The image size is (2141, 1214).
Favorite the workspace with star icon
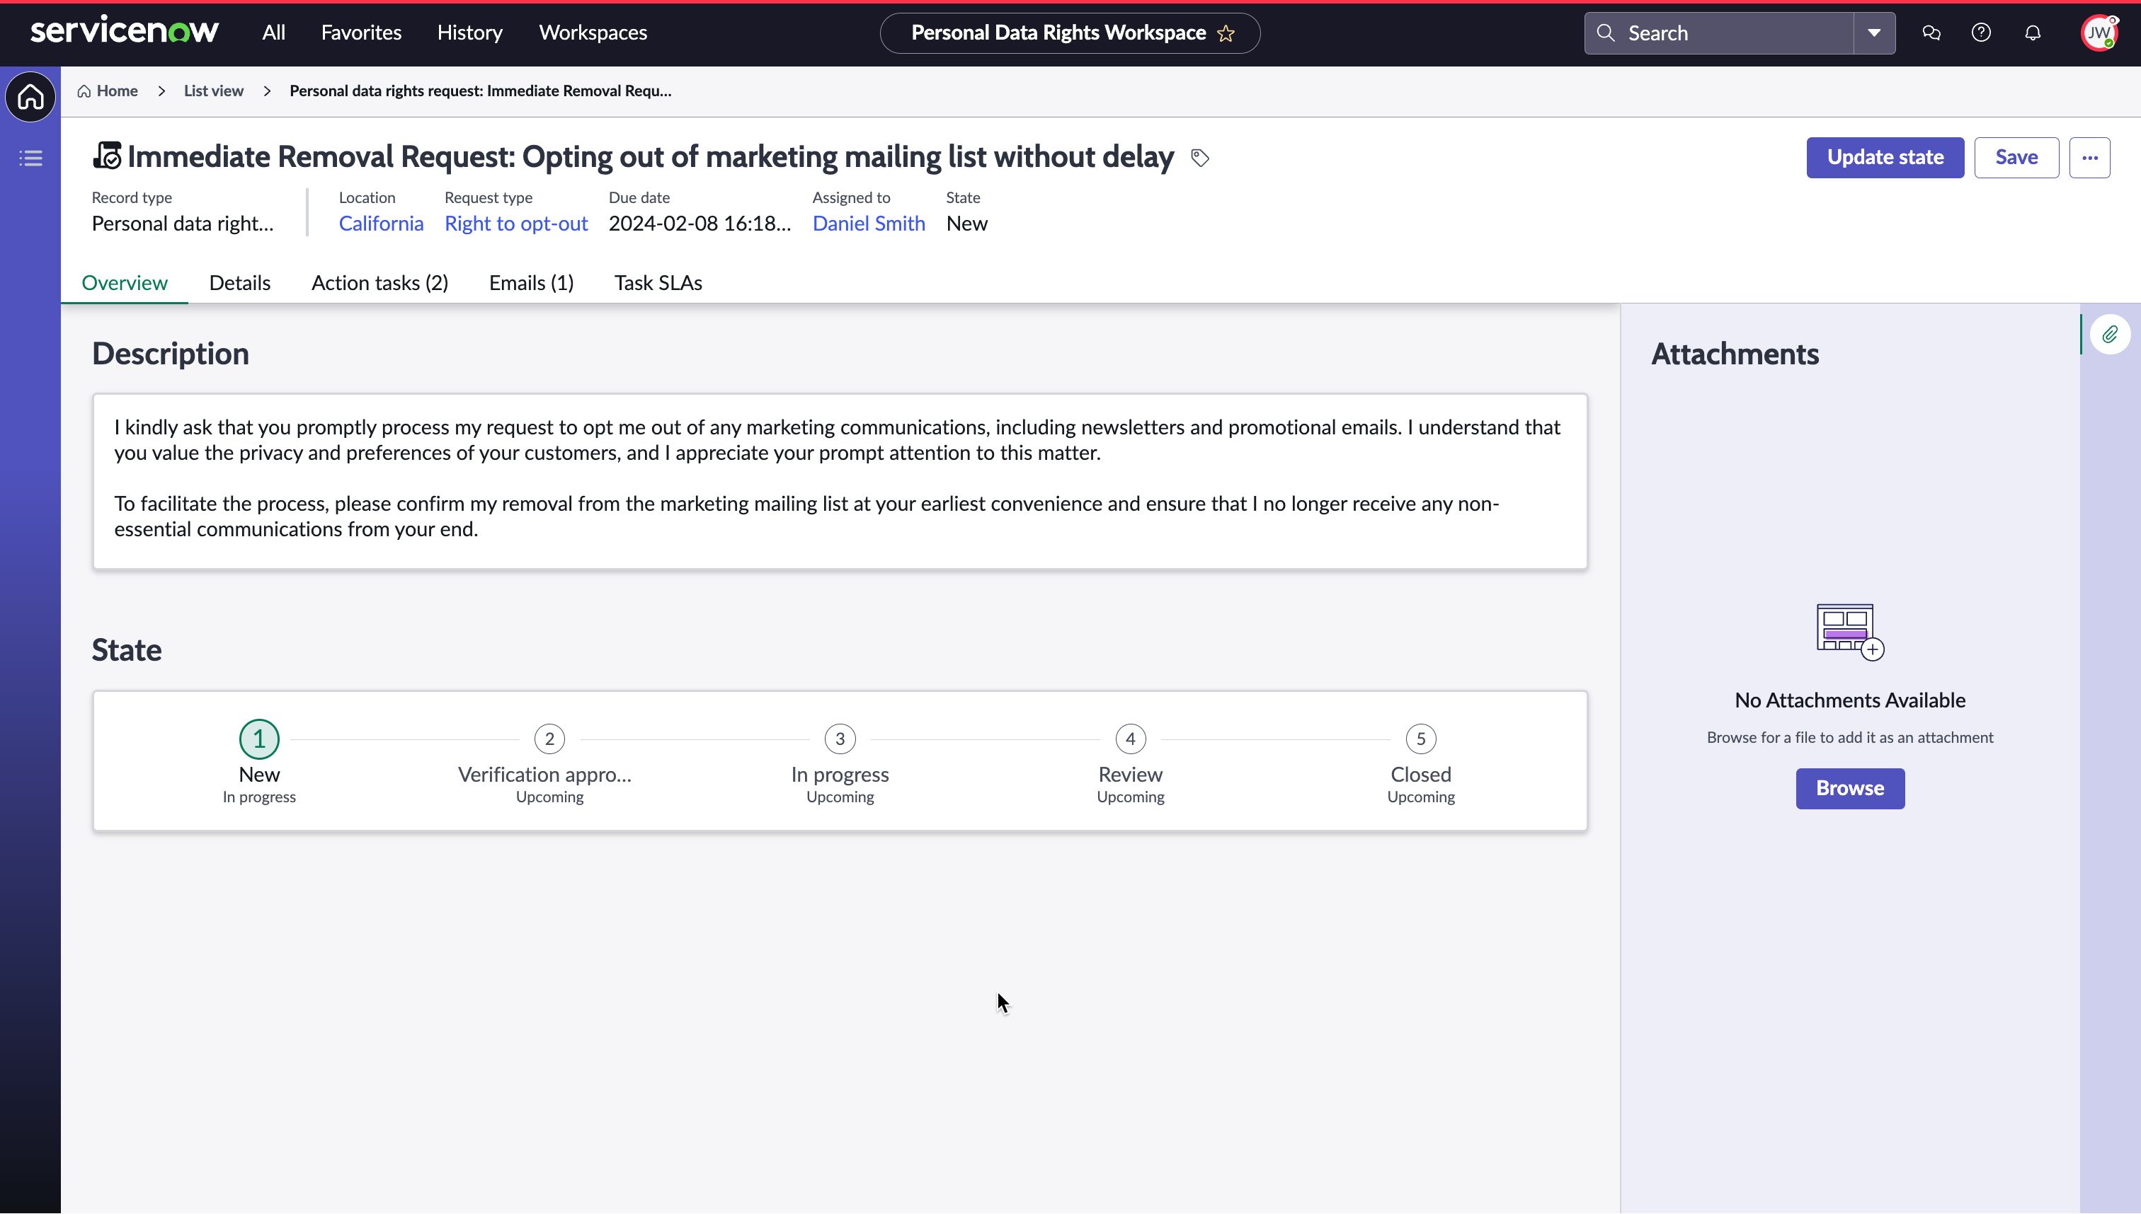1226,33
